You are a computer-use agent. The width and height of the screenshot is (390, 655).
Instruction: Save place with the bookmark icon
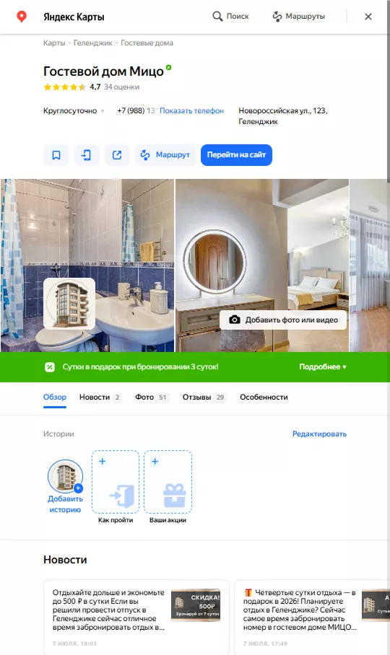coord(56,155)
